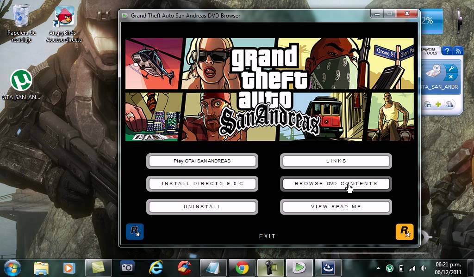Viewport: 474px width, 277px height.
Task: Launch Internet Explorer from the taskbar
Action: pos(156,268)
